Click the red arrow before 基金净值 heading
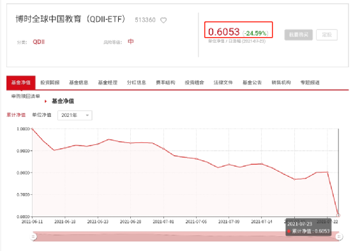 pos(46,102)
